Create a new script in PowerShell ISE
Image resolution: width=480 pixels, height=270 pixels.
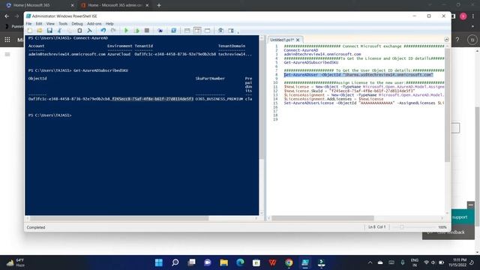(x=30, y=31)
